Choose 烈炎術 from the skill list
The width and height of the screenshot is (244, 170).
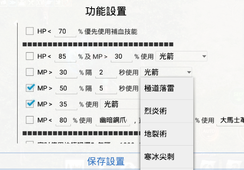click(167, 111)
